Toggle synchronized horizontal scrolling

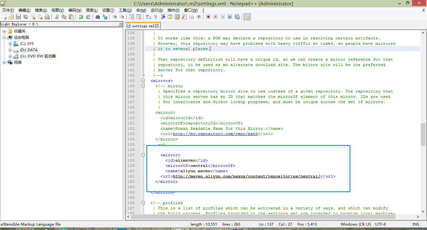pyautogui.click(x=139, y=17)
